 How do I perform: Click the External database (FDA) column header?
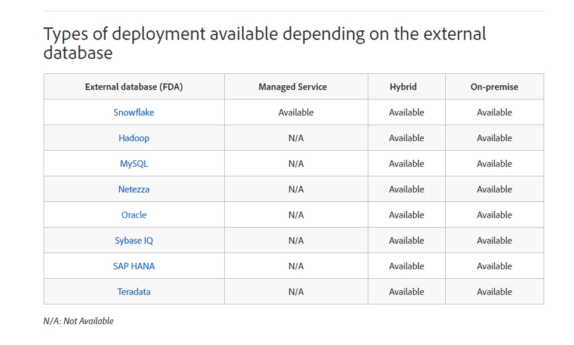click(x=134, y=87)
